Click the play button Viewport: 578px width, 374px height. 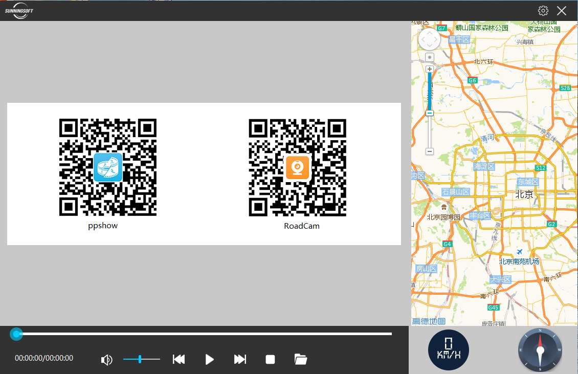point(209,359)
